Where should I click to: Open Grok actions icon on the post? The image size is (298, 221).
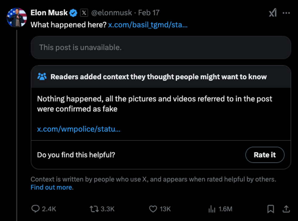(x=272, y=13)
